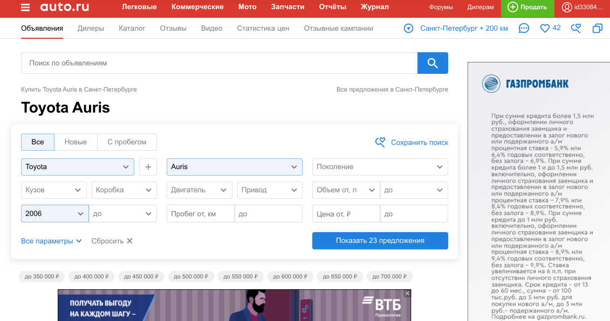Click the auto.ru logo

65,6
